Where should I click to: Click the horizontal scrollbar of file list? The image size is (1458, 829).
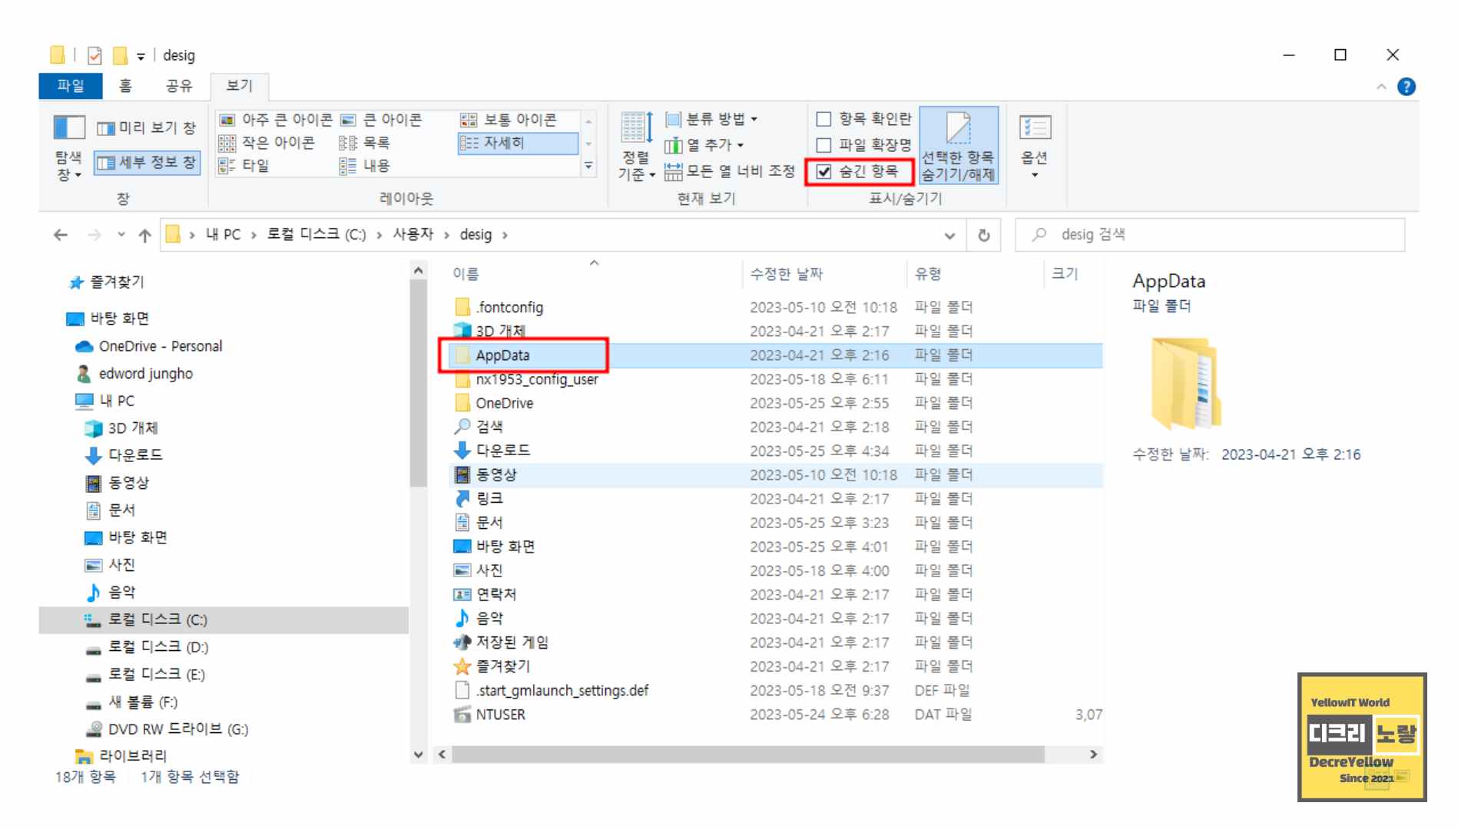tap(747, 755)
